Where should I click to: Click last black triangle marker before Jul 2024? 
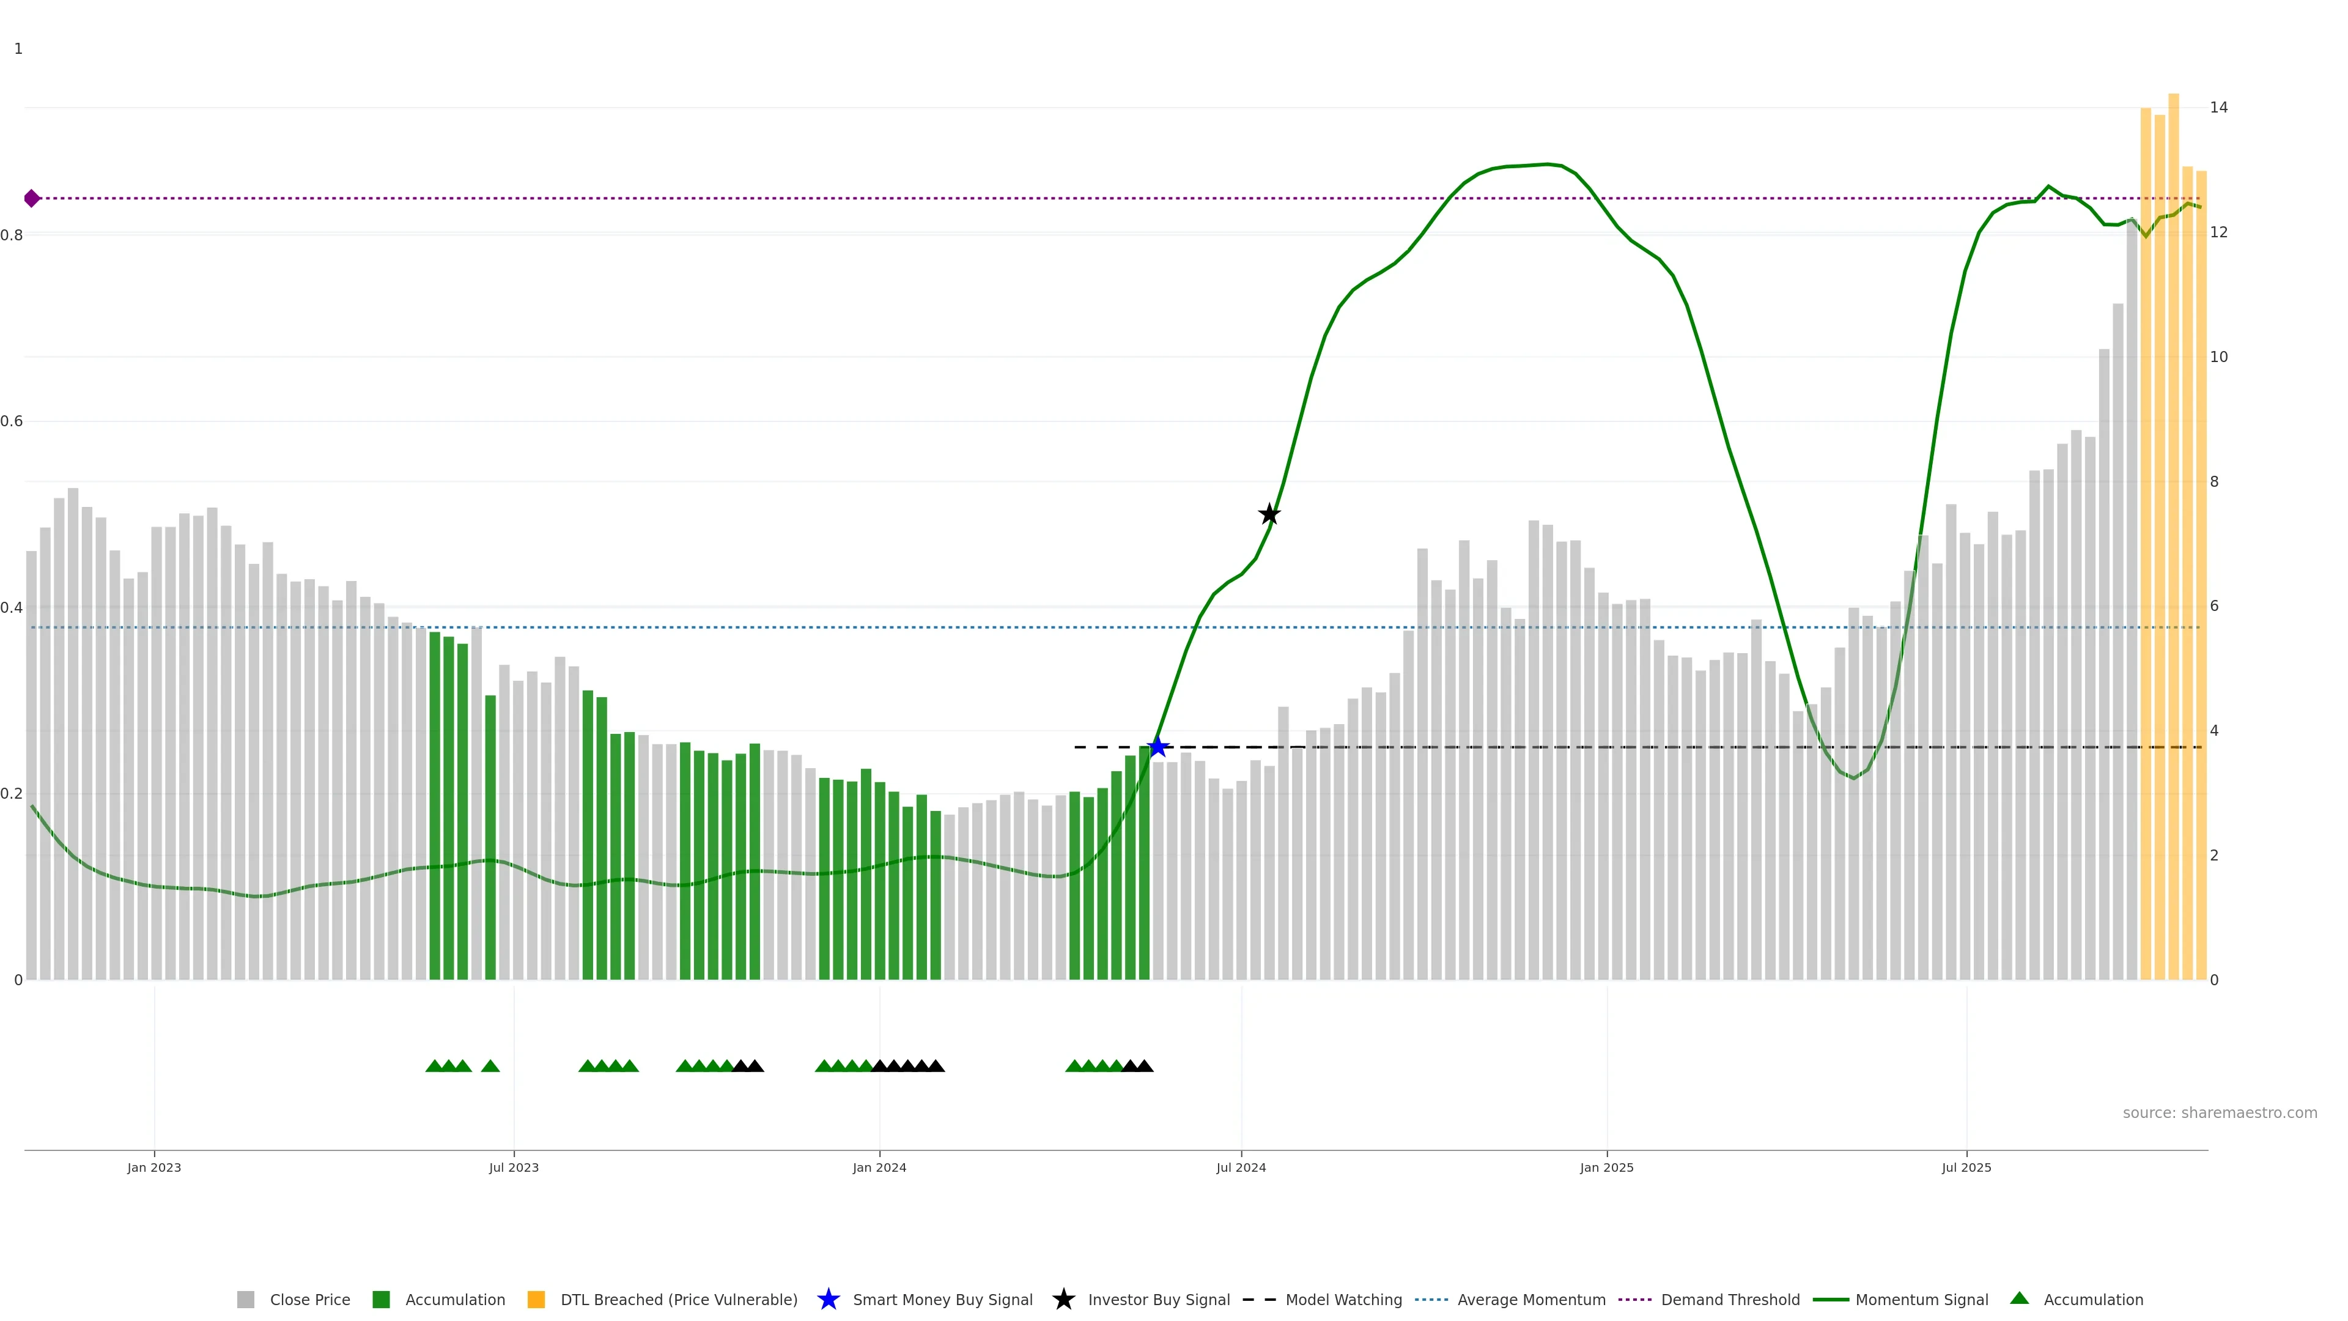[x=1144, y=1066]
